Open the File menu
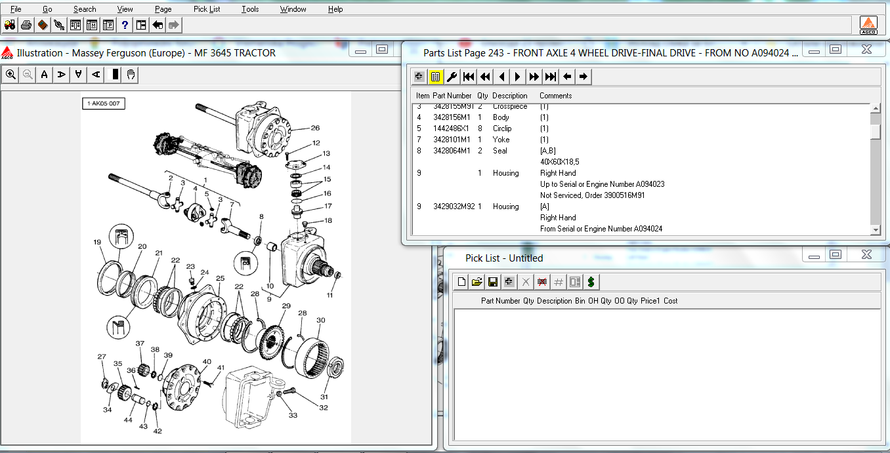The image size is (890, 453). tap(16, 9)
